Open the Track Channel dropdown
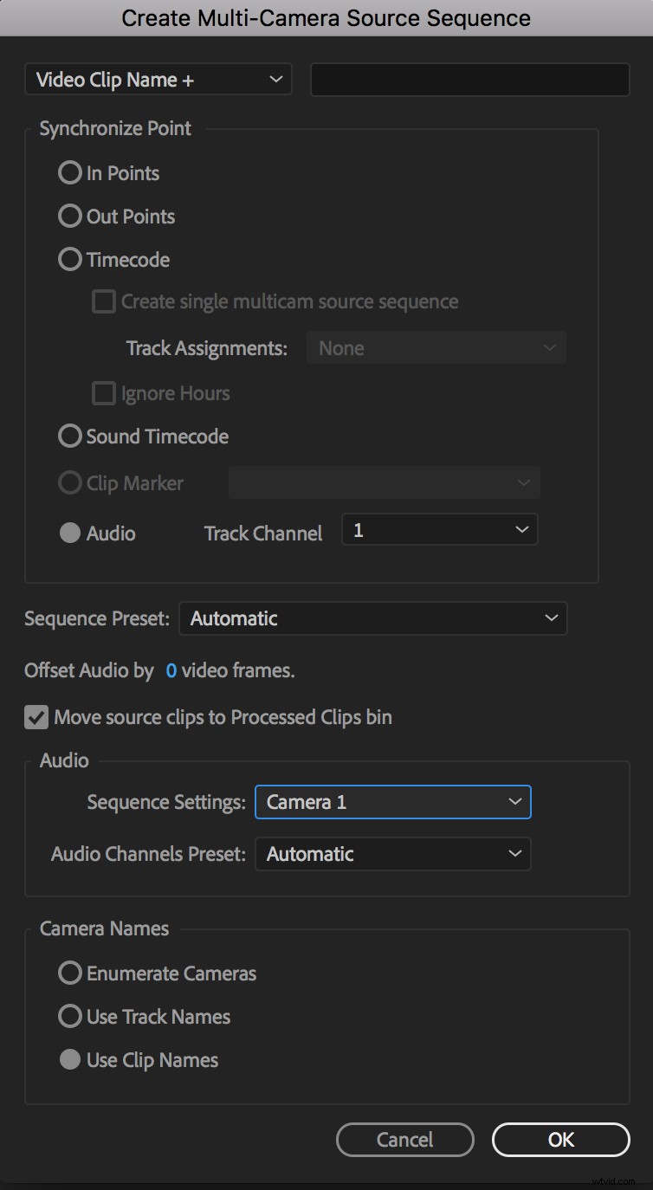Image resolution: width=653 pixels, height=1190 pixels. point(439,529)
